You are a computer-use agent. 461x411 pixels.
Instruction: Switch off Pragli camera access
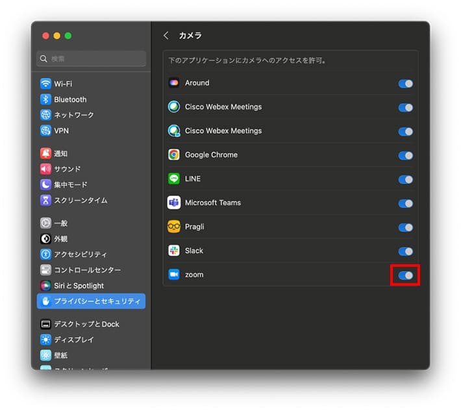(405, 227)
